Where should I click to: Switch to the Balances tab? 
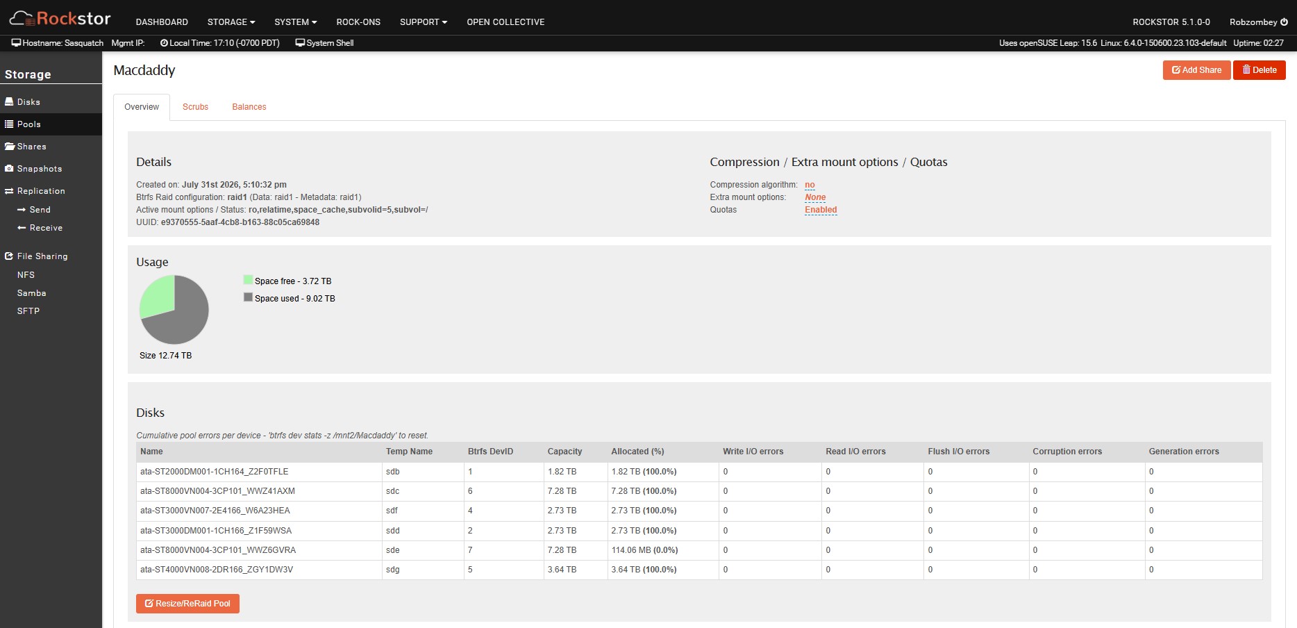click(249, 107)
